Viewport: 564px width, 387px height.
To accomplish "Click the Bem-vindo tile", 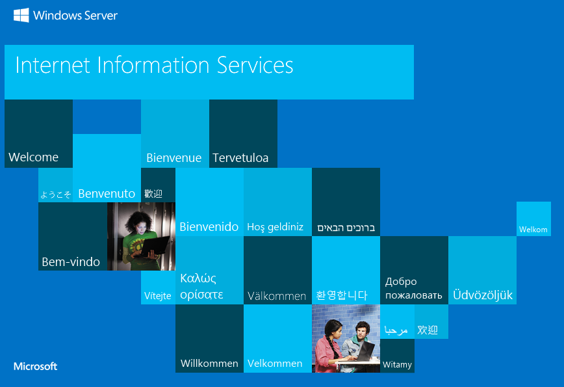I will point(73,236).
